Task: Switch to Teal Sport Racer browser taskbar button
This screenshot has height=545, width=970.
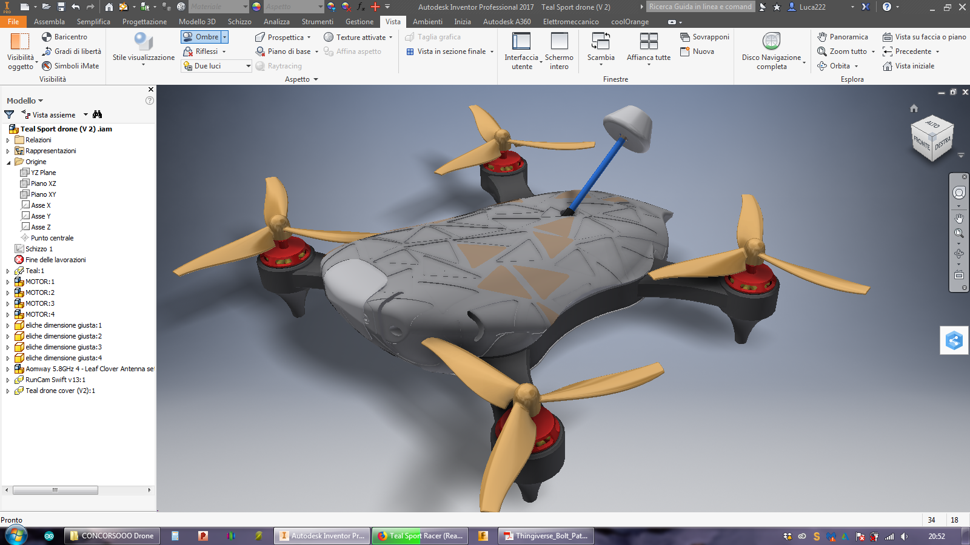Action: pos(421,536)
